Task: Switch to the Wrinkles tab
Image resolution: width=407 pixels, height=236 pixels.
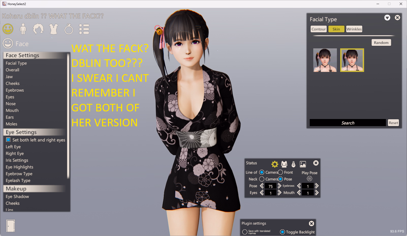Action: (354, 29)
